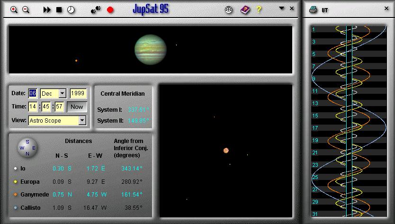This screenshot has width=395, height=224.
Task: Click the Now button
Action: coord(77,107)
